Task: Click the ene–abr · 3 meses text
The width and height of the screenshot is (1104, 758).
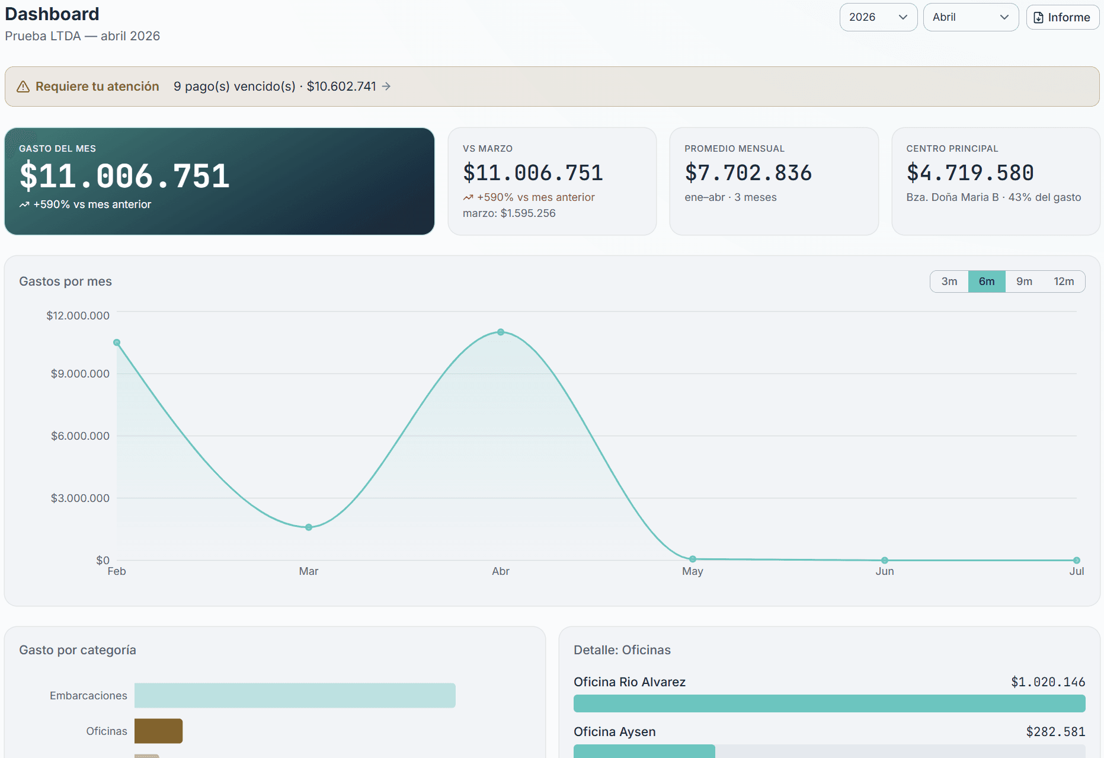Action: [x=730, y=197]
